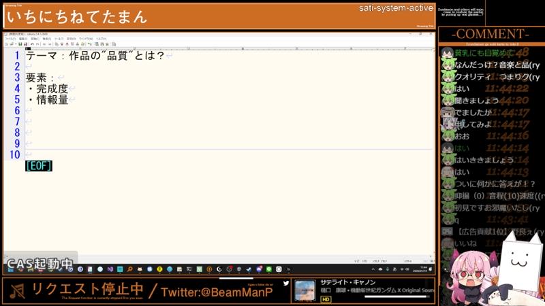Click the comment 【広告貢献1位】
The width and height of the screenshot is (545, 306).
coord(482,231)
